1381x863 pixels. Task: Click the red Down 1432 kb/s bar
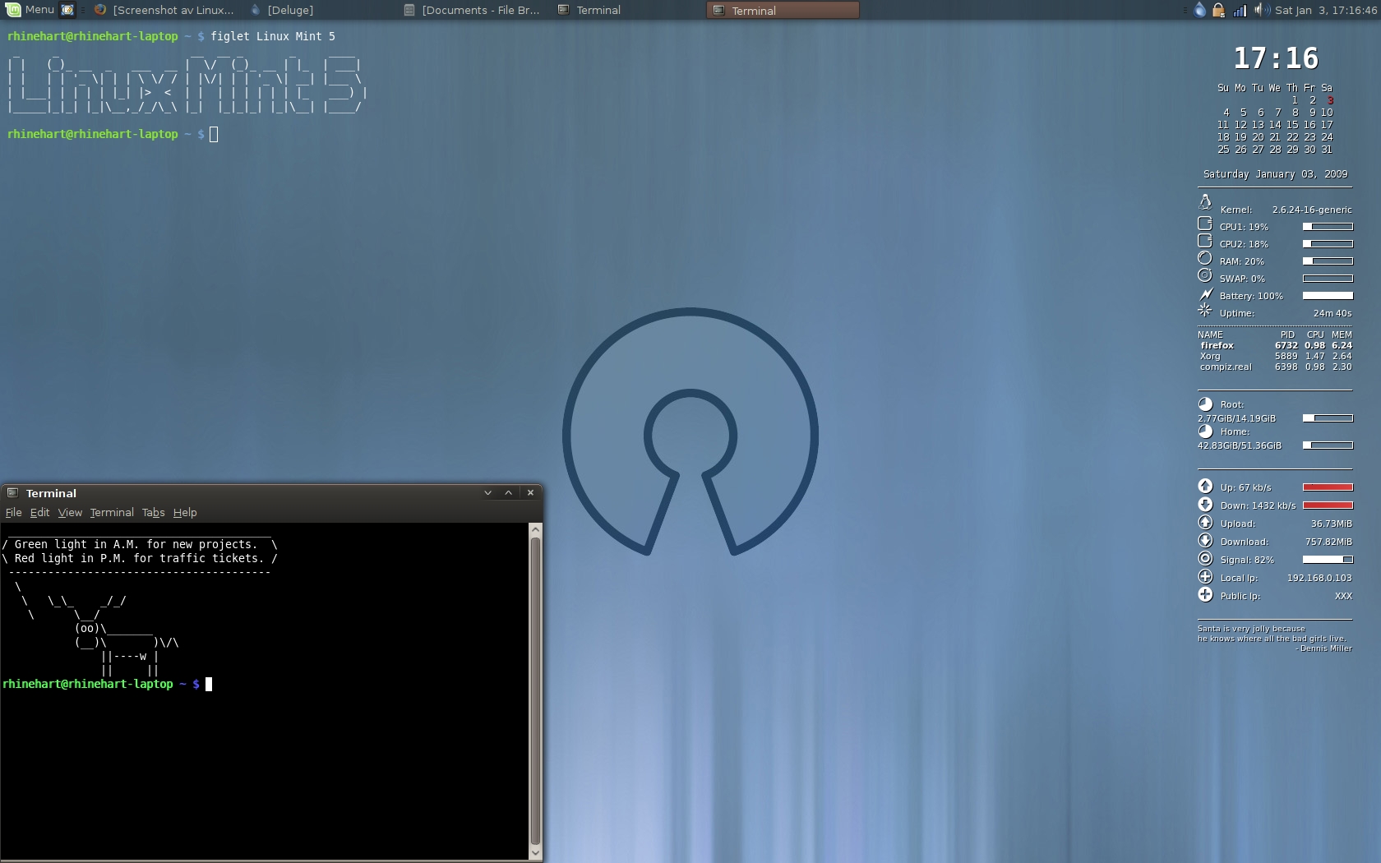[x=1328, y=505]
